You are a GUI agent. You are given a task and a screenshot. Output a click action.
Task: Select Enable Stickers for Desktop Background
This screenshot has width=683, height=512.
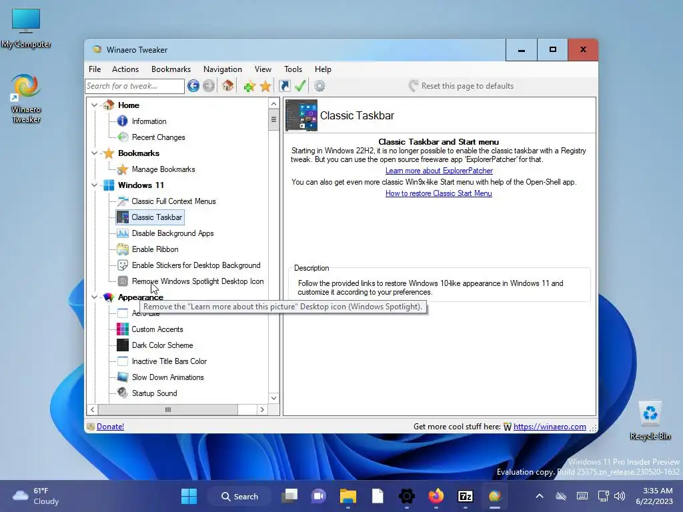[196, 265]
